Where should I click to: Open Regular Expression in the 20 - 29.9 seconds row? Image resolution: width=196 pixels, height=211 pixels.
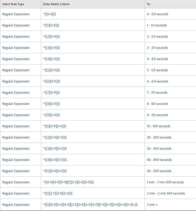(x=16, y=137)
